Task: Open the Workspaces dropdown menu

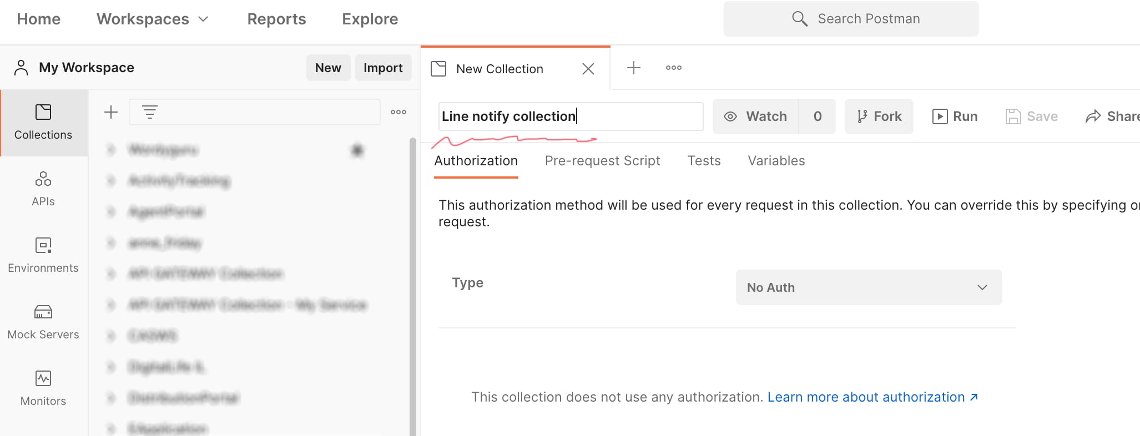Action: (x=153, y=19)
